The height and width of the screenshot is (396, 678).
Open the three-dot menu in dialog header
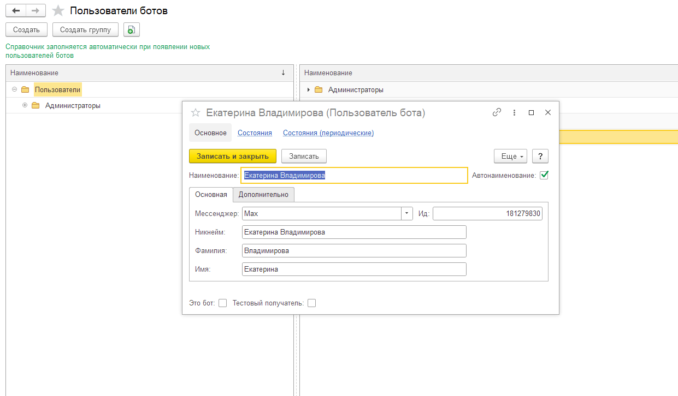tap(514, 112)
